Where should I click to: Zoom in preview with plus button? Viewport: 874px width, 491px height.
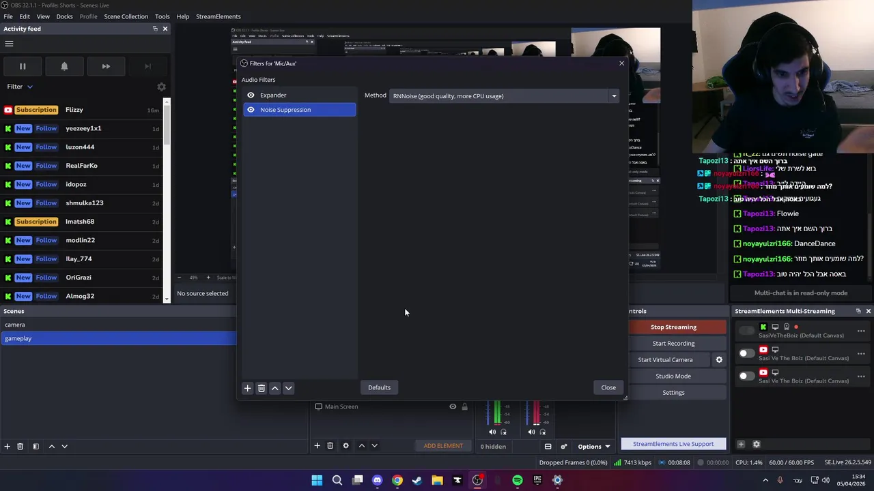pos(208,278)
